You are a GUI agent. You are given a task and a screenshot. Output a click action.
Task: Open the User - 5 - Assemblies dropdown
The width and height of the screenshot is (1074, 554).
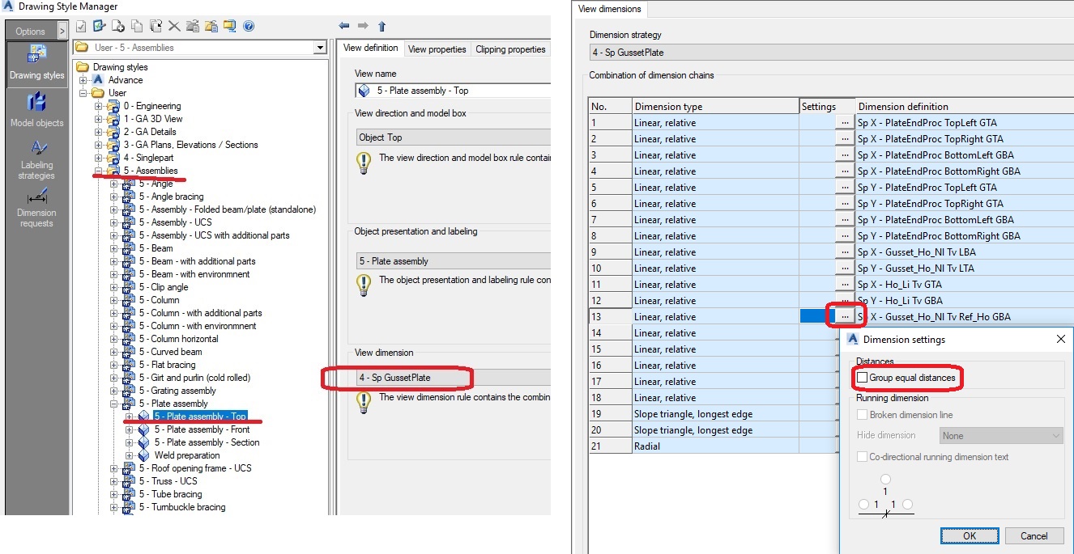pos(320,48)
